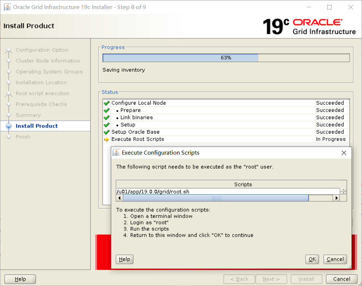The image size is (362, 286).
Task: Click the right arrow of scripts scrollbar
Action: tap(337, 198)
